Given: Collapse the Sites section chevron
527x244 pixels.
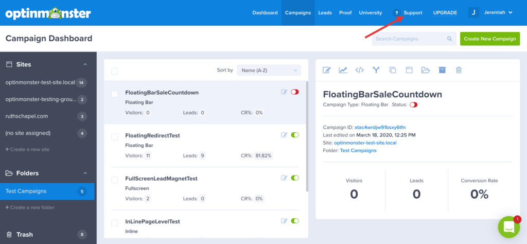Looking at the screenshot, I should coord(85,64).
